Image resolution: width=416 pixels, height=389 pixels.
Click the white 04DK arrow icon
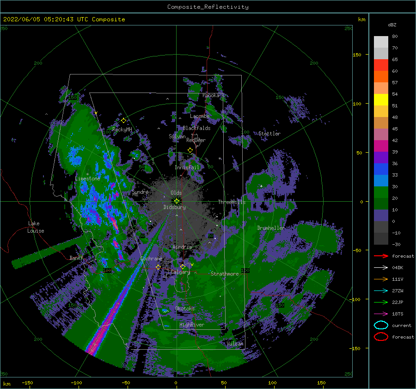tap(381, 267)
